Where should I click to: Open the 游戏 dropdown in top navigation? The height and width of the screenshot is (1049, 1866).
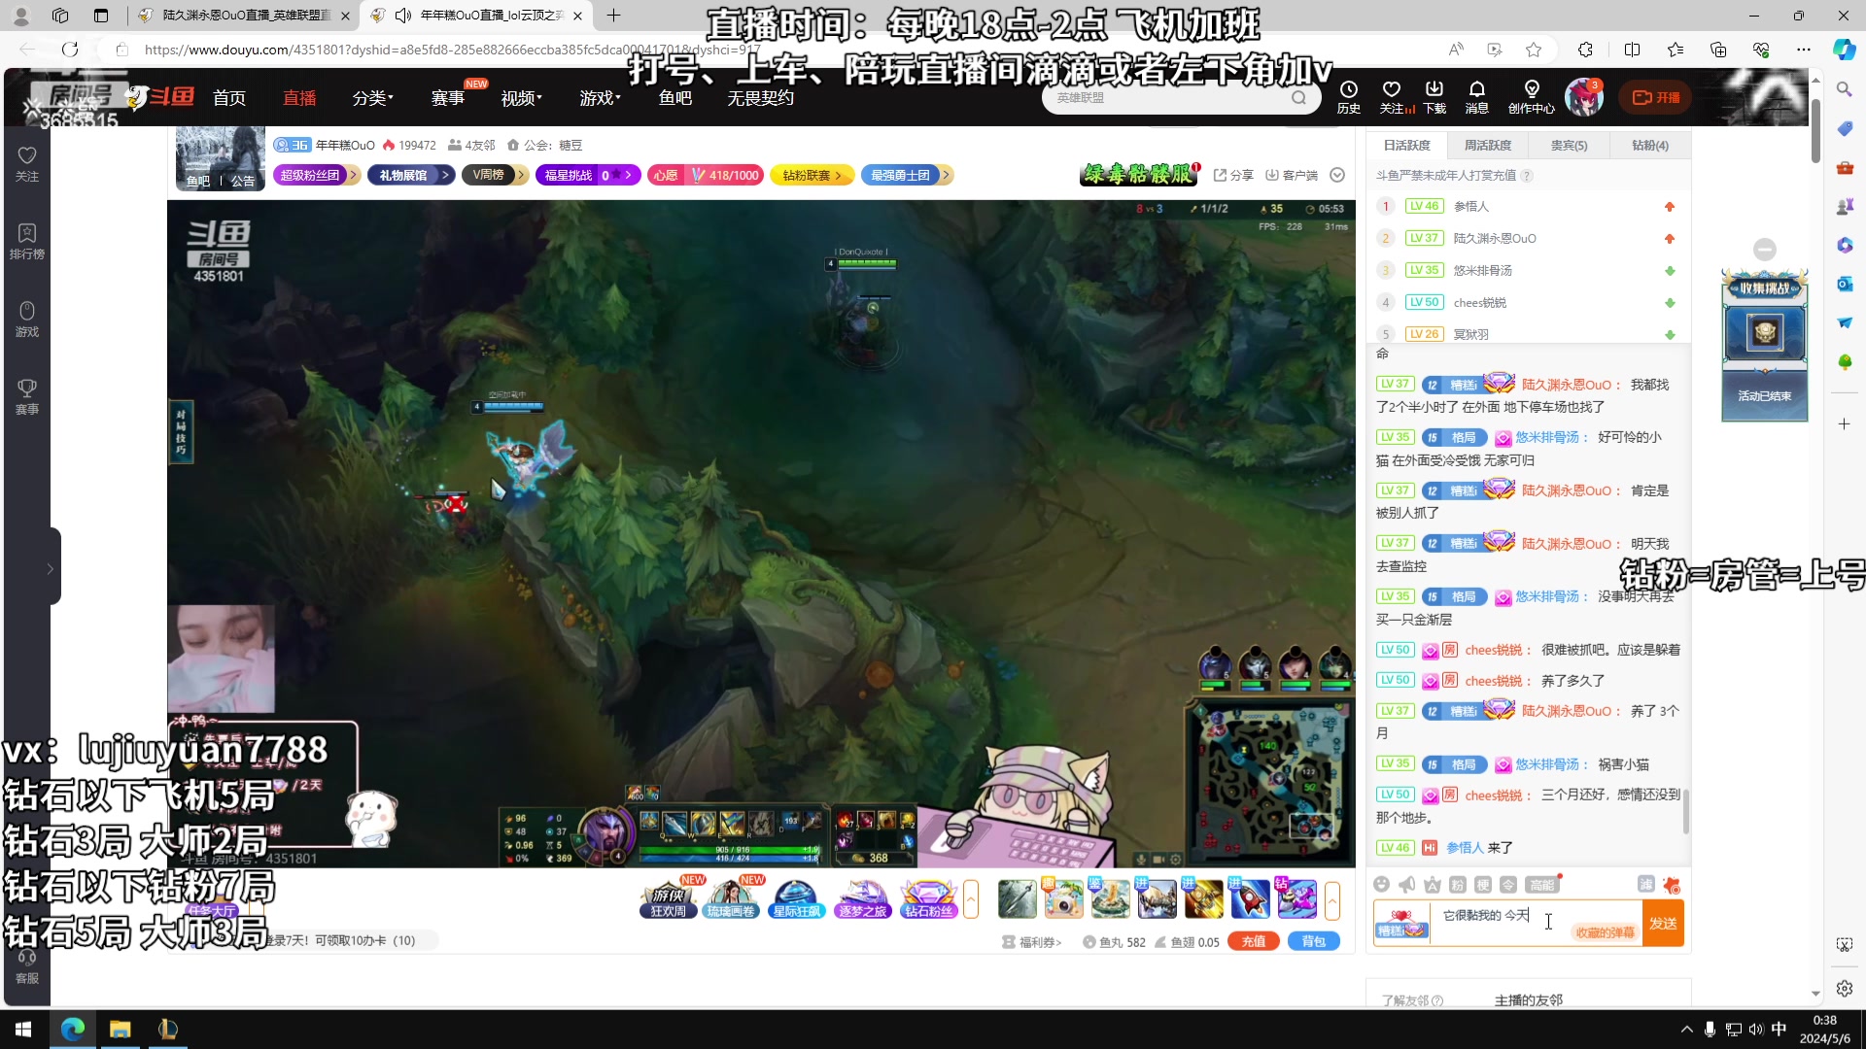coord(600,98)
